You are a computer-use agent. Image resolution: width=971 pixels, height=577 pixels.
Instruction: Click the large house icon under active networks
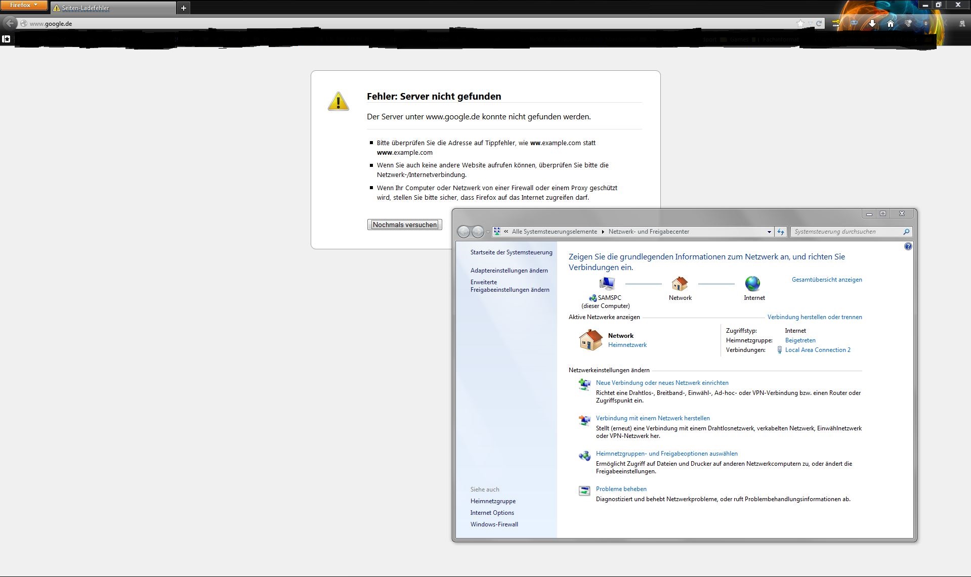590,339
